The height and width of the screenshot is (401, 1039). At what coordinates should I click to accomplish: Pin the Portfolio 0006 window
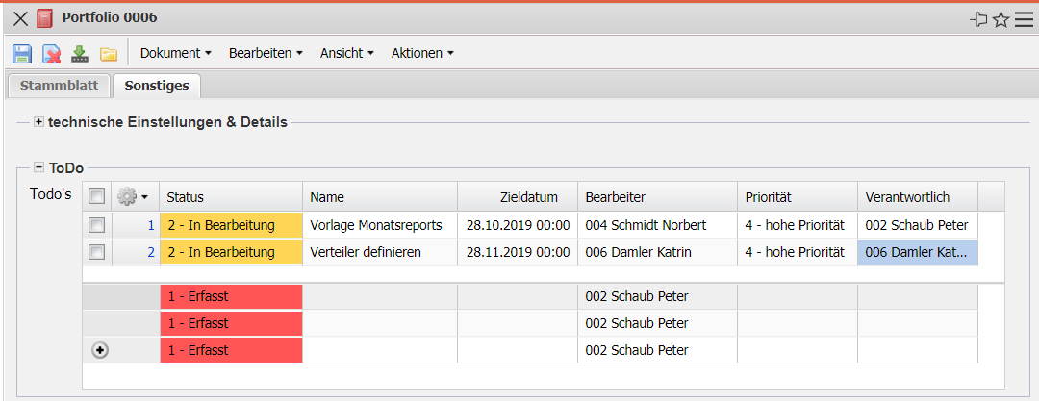pyautogui.click(x=979, y=18)
